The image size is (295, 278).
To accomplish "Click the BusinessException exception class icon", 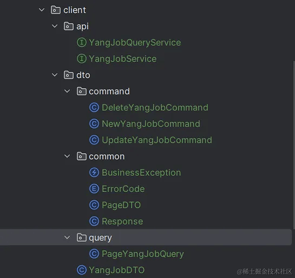I will [94, 172].
